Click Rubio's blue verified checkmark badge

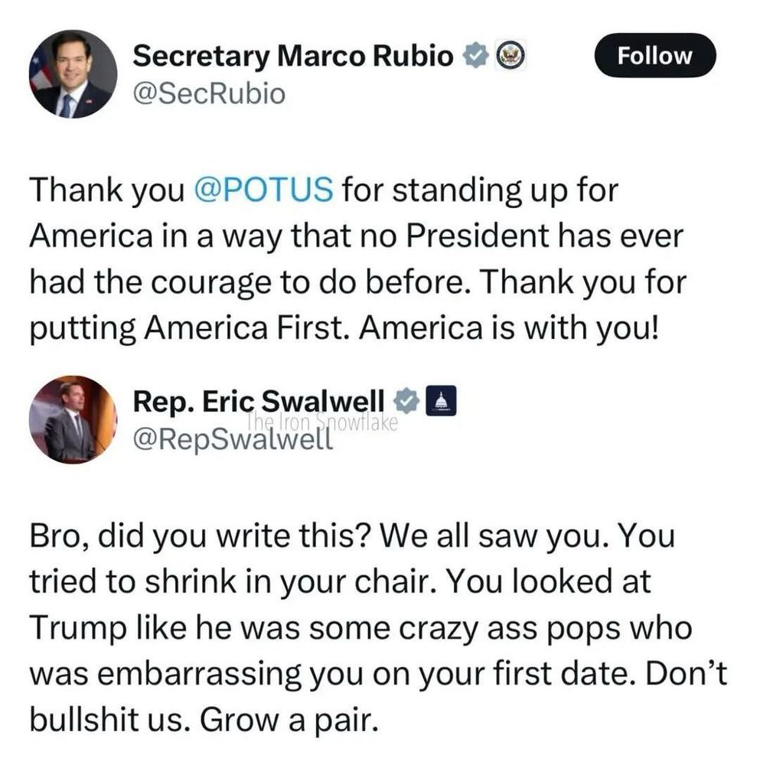[476, 56]
